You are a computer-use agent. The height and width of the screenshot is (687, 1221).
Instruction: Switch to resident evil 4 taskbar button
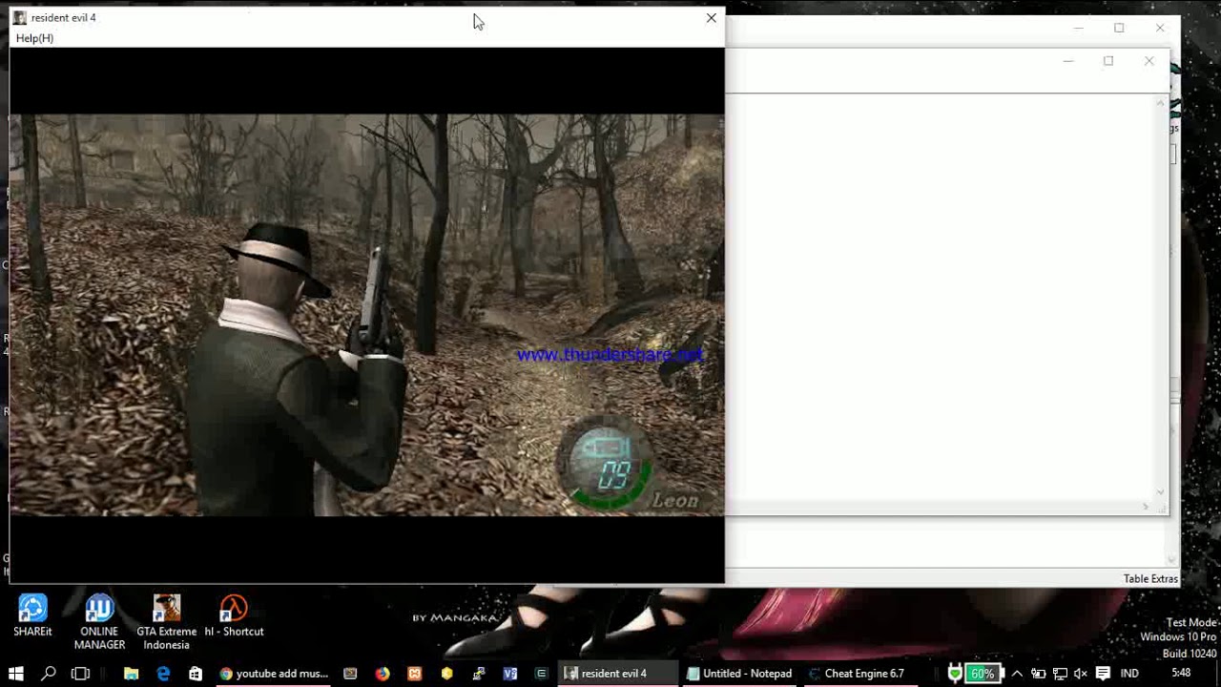coord(619,674)
